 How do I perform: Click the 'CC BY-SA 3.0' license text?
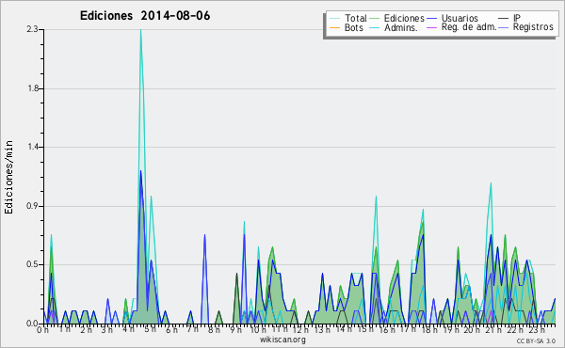pyautogui.click(x=536, y=340)
